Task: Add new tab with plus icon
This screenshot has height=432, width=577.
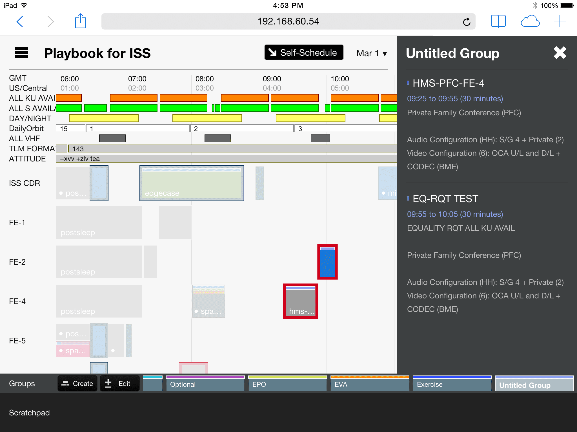Action: (560, 21)
